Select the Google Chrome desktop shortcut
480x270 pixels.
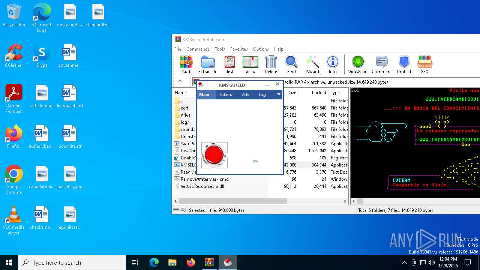point(14,180)
